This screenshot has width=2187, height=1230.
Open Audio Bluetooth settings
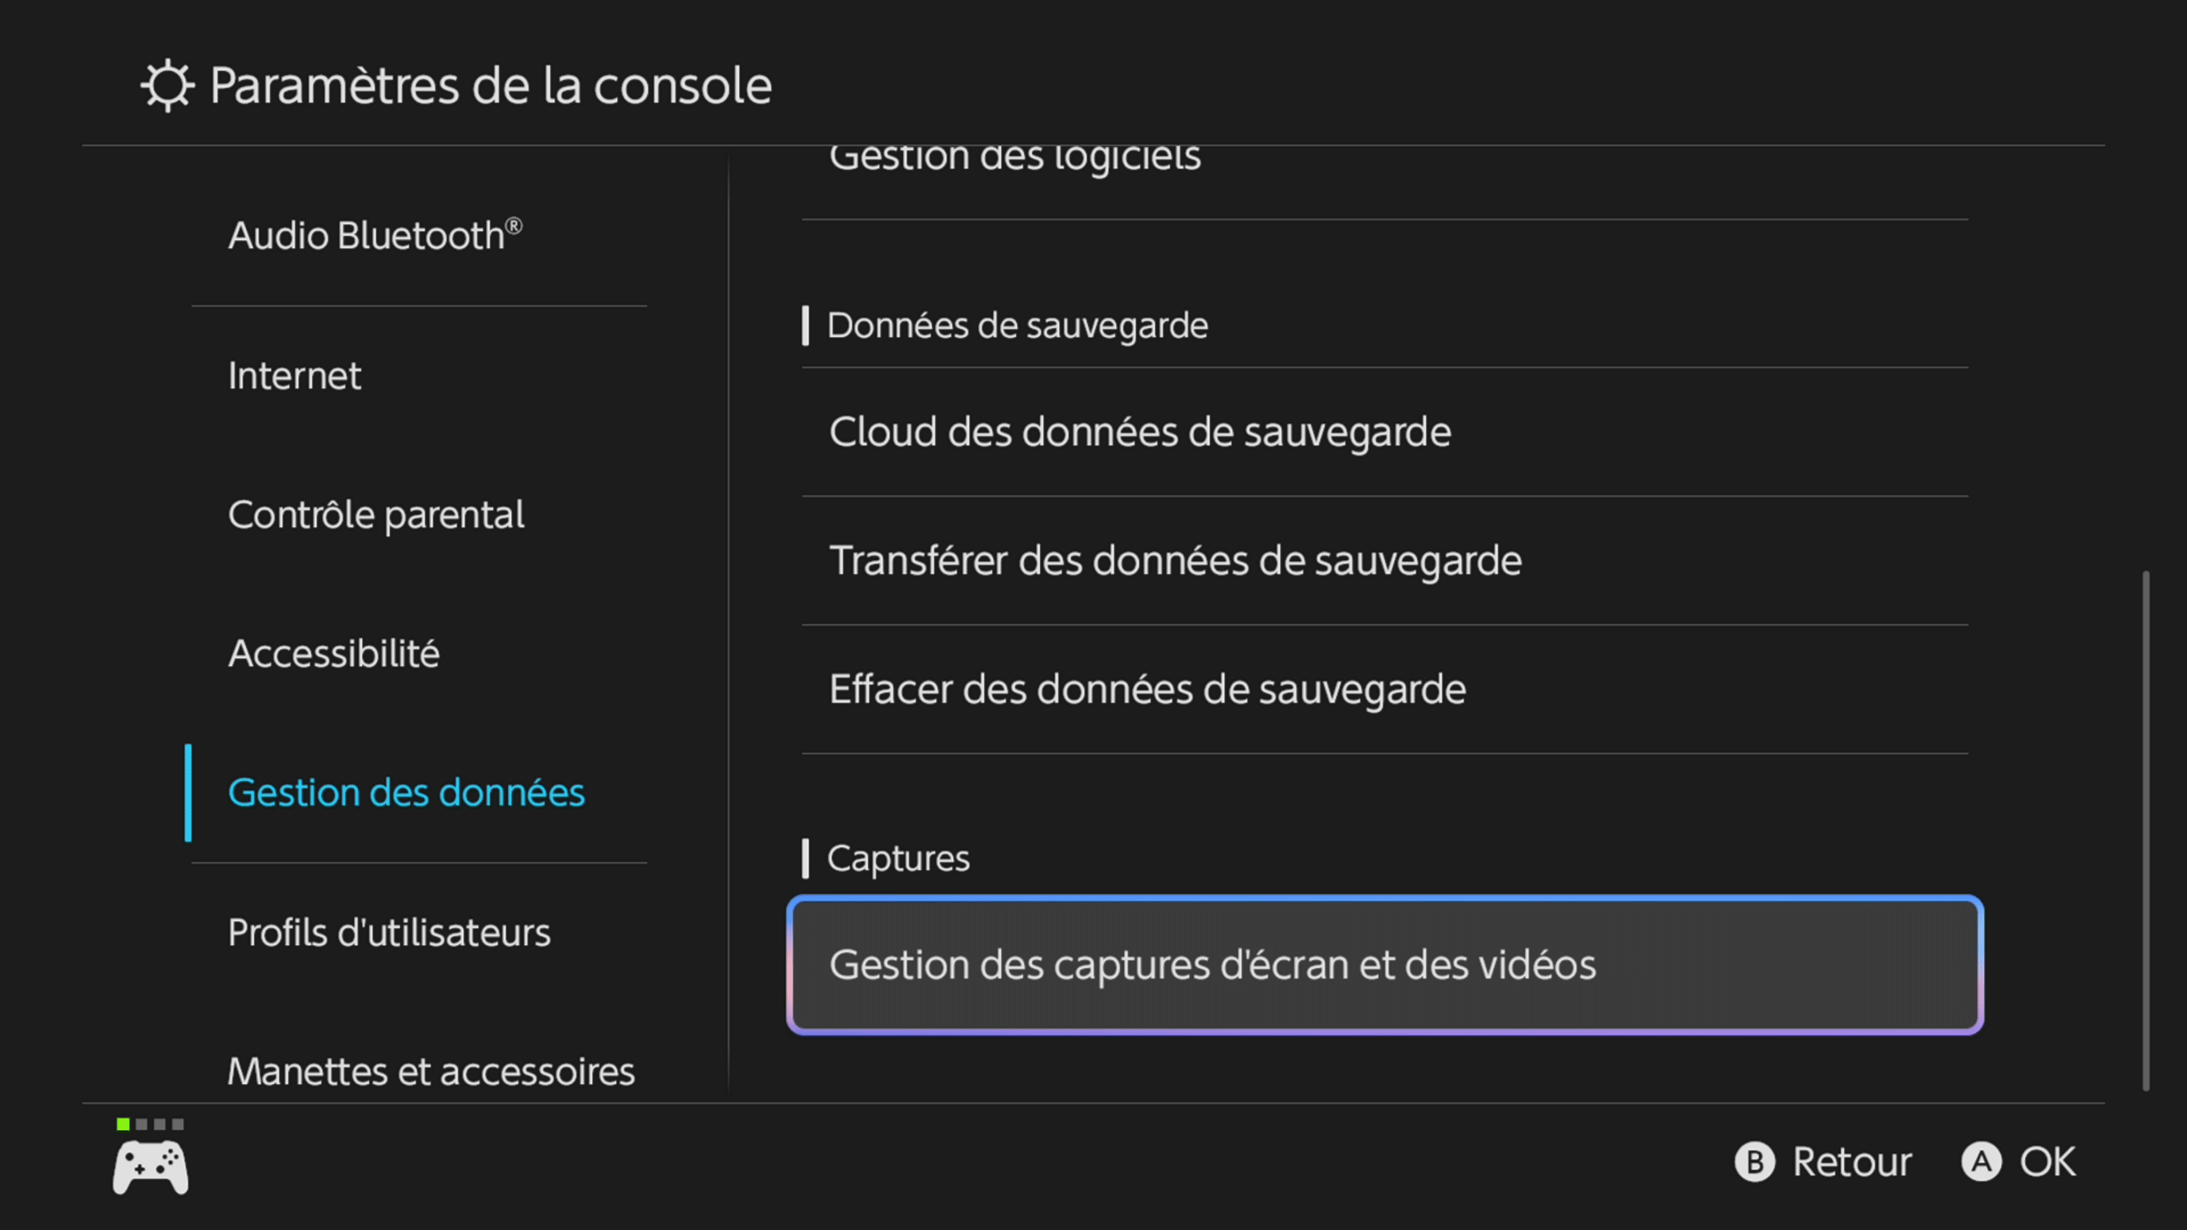coord(375,236)
